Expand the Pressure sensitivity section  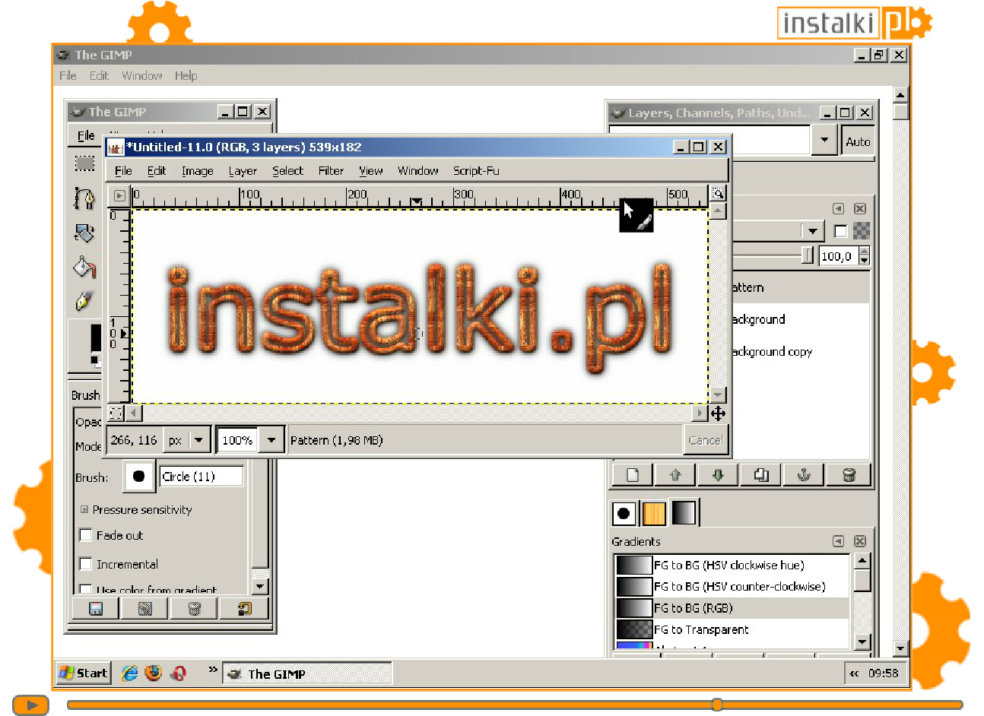(x=84, y=509)
